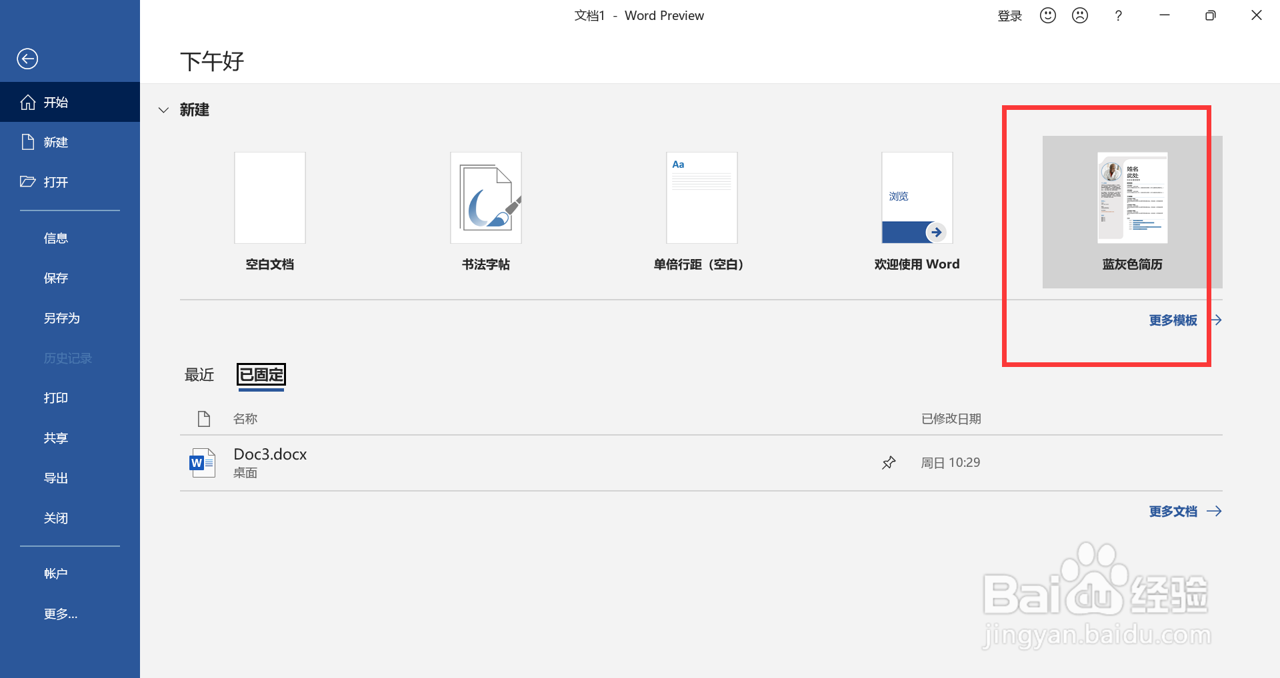
Task: Click the back arrow circle icon
Action: click(27, 59)
